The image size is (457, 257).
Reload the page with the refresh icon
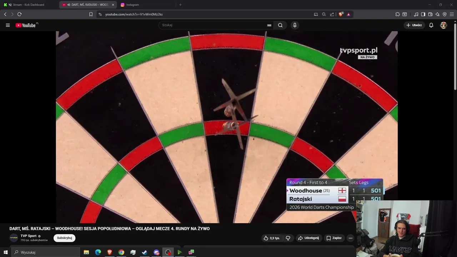[x=19, y=14]
